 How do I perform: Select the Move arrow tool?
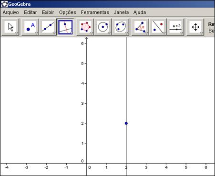pyautogui.click(x=10, y=27)
